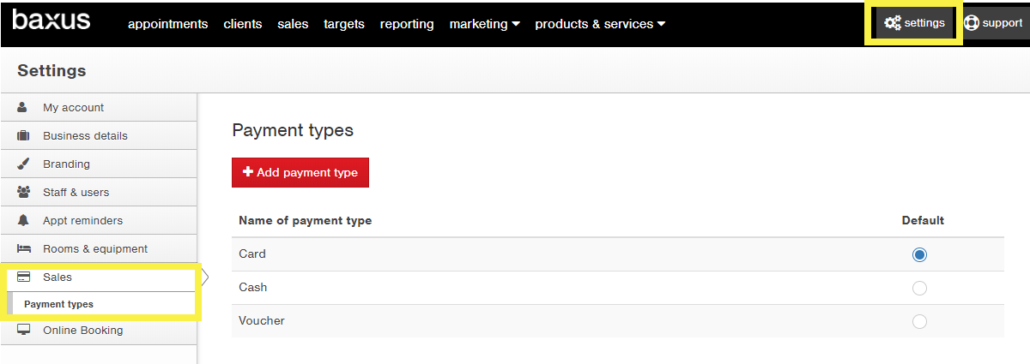This screenshot has height=364, width=1030.
Task: Set Voucher as default payment type
Action: click(x=919, y=321)
